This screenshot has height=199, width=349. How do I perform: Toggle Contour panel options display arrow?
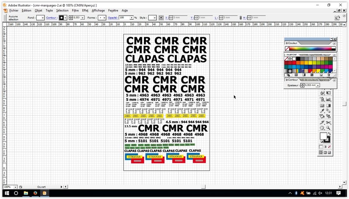pyautogui.click(x=287, y=80)
